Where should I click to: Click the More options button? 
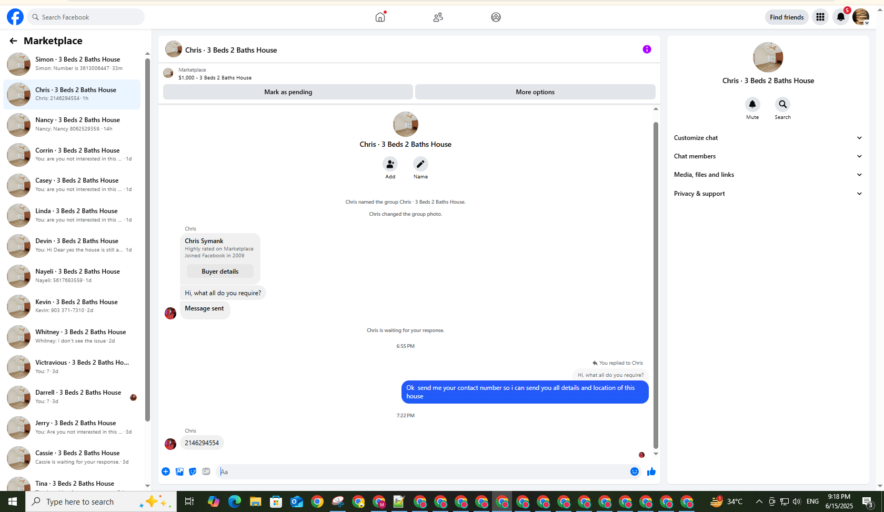(535, 92)
